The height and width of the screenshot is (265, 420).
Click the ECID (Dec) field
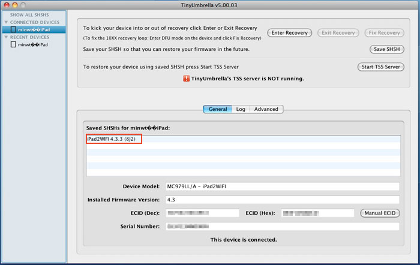coord(202,213)
